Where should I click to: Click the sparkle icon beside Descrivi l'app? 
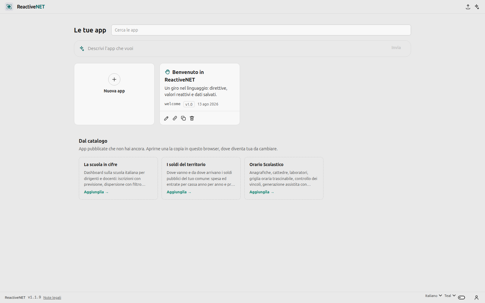[x=82, y=48]
